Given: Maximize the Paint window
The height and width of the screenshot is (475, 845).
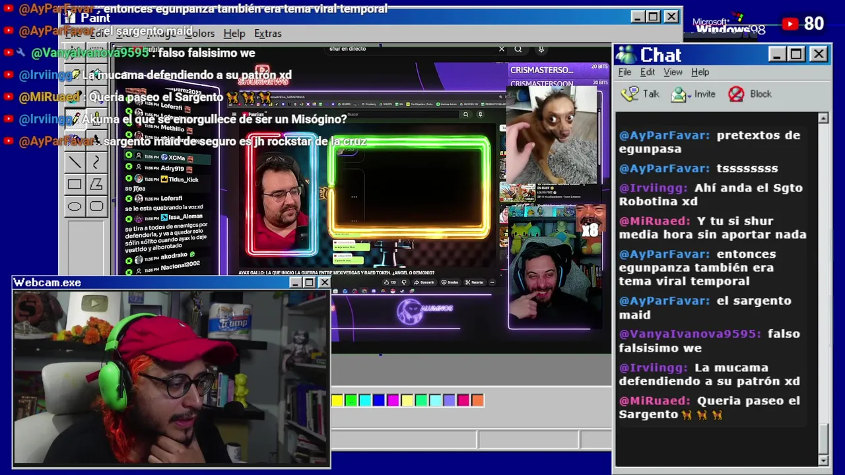Looking at the screenshot, I should coord(654,16).
